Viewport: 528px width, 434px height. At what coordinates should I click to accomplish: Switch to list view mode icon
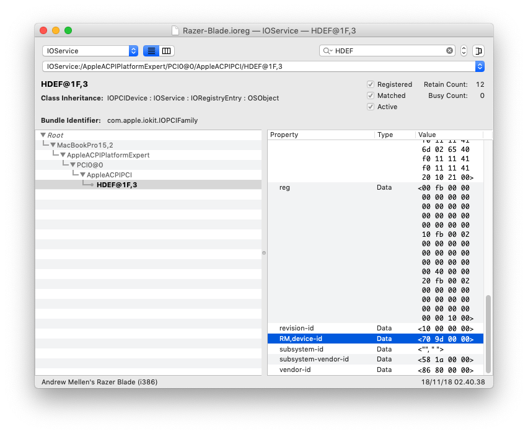[151, 51]
